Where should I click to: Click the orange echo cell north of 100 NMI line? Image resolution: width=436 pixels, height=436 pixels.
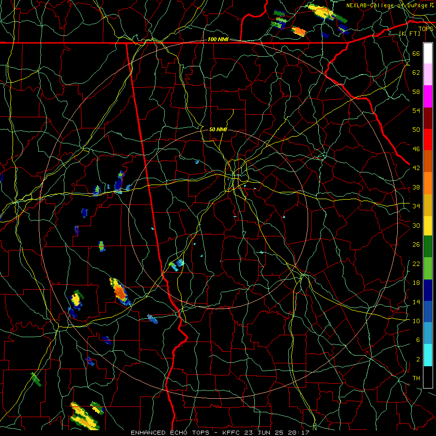point(298,31)
